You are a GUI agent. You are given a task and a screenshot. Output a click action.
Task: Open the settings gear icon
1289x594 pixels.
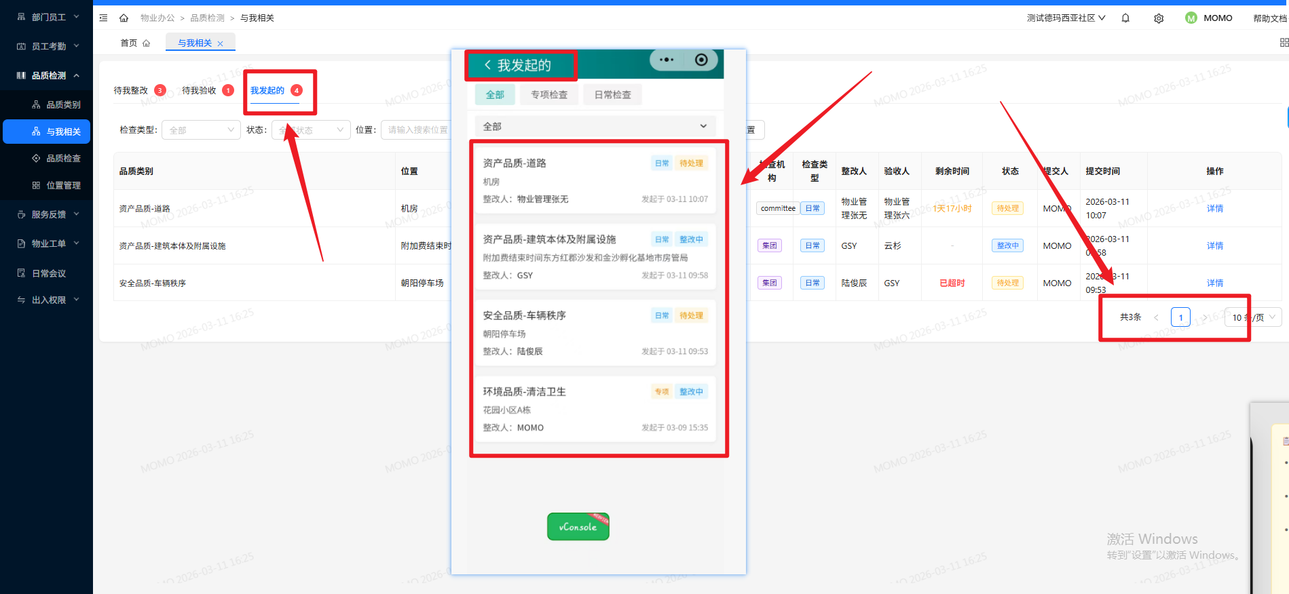coord(1159,18)
